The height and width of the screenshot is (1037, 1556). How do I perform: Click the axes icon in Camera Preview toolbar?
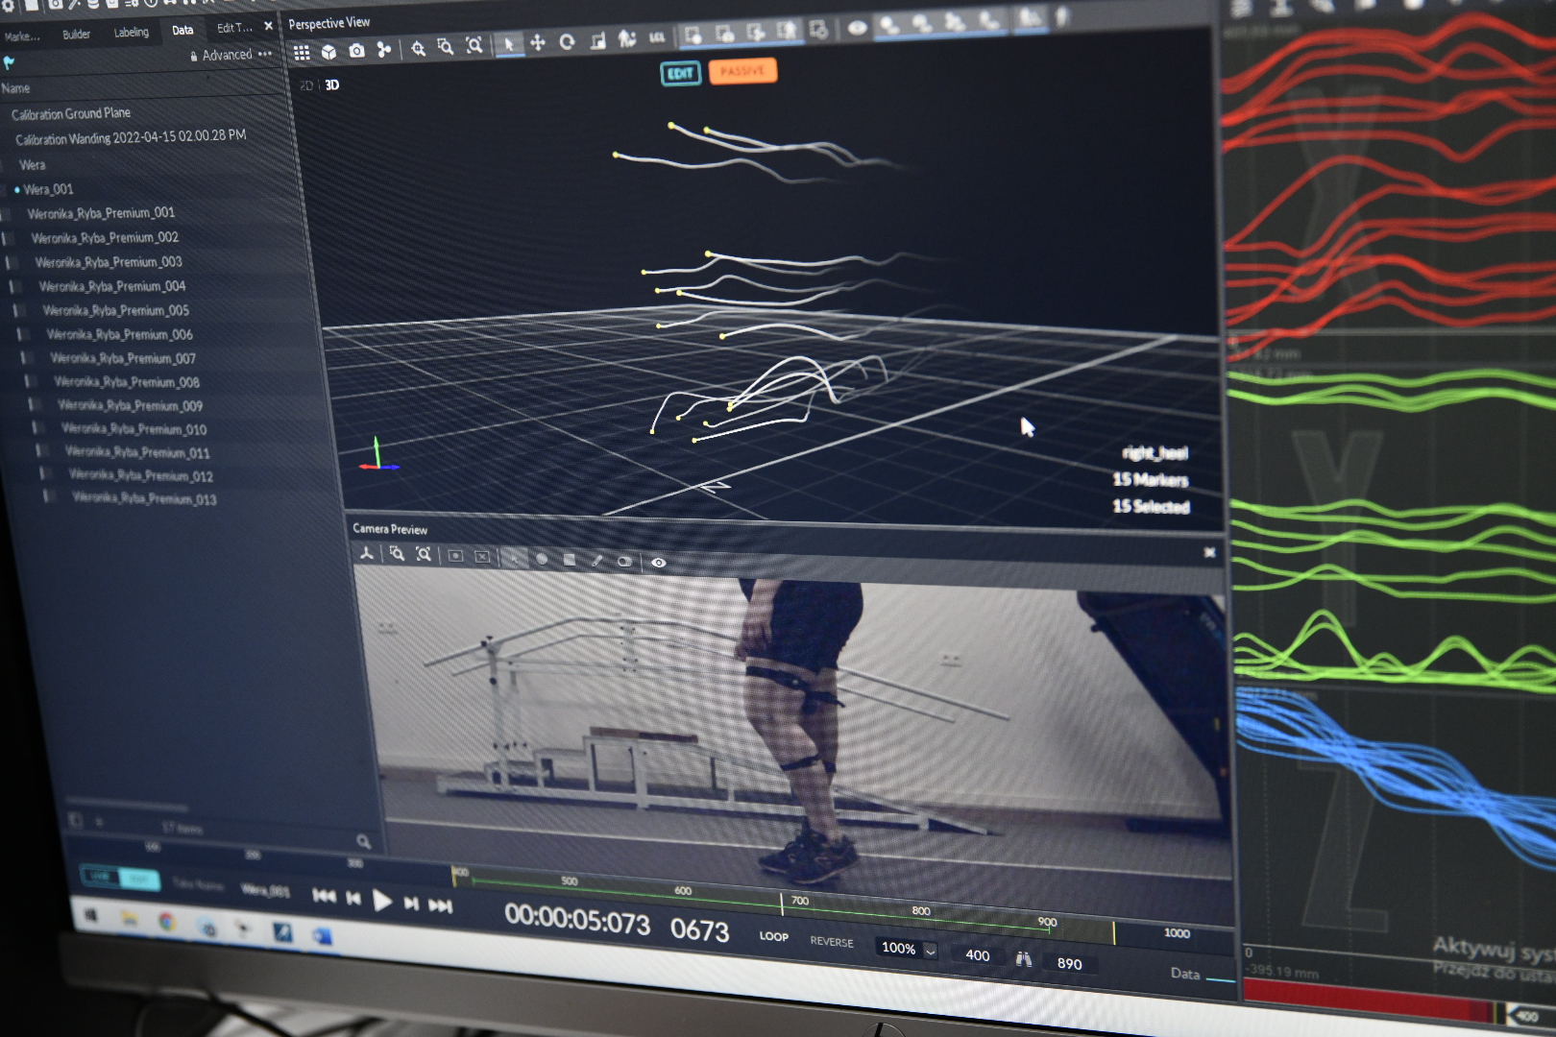[366, 553]
